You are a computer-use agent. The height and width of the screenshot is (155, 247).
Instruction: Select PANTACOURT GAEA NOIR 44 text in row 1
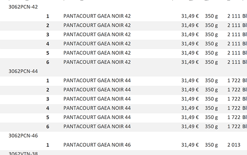coord(97,80)
